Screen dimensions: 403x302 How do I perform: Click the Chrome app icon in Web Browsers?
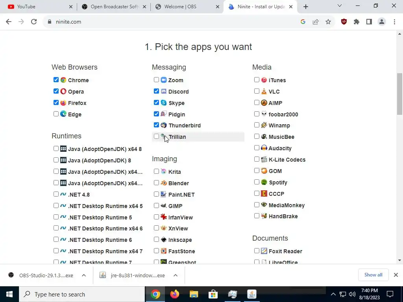pos(63,80)
